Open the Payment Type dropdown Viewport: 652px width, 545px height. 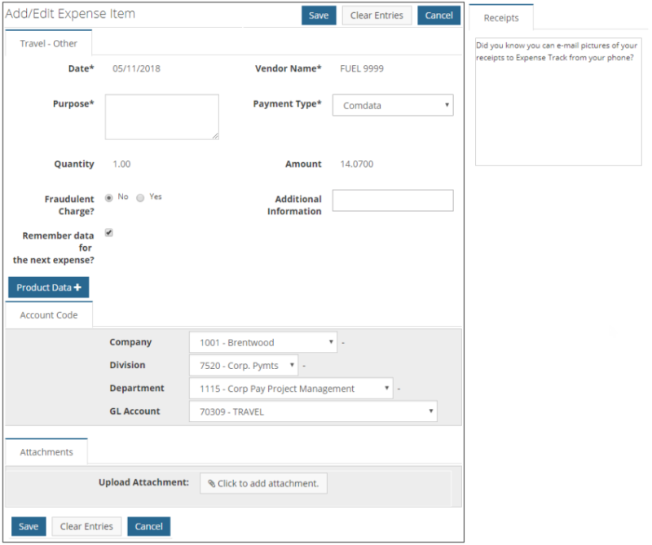(392, 105)
